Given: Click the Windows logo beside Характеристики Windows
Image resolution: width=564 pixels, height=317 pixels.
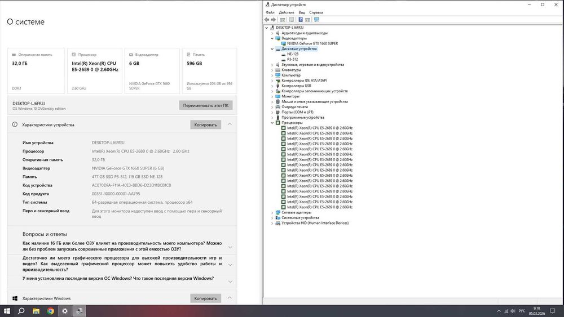Looking at the screenshot, I should [x=15, y=298].
